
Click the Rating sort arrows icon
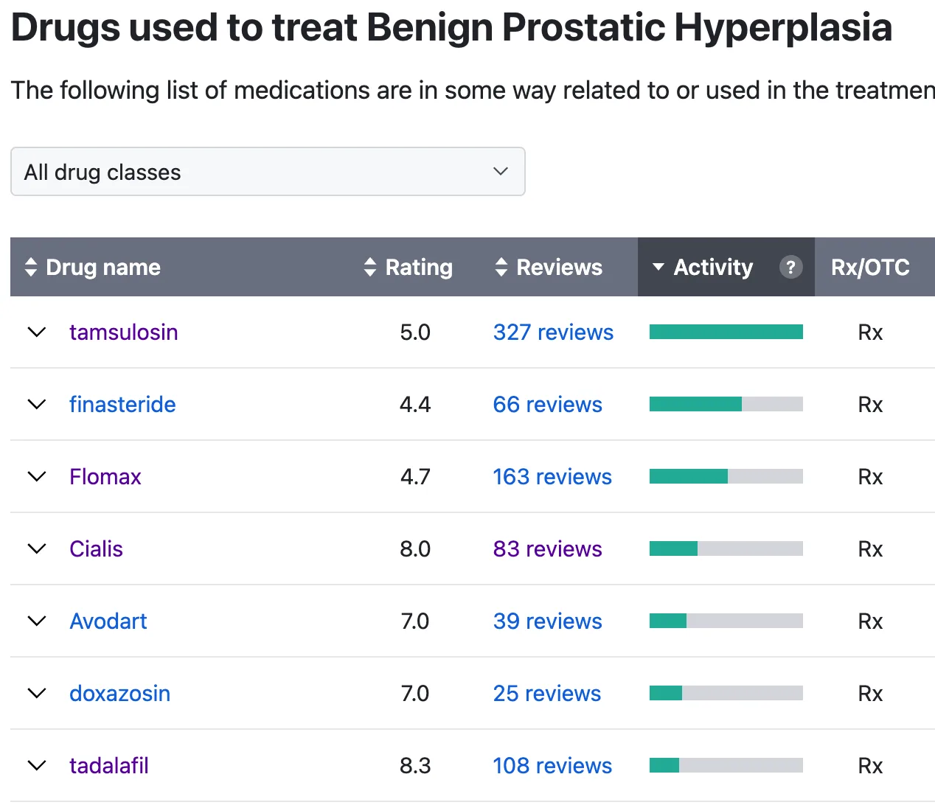370,267
